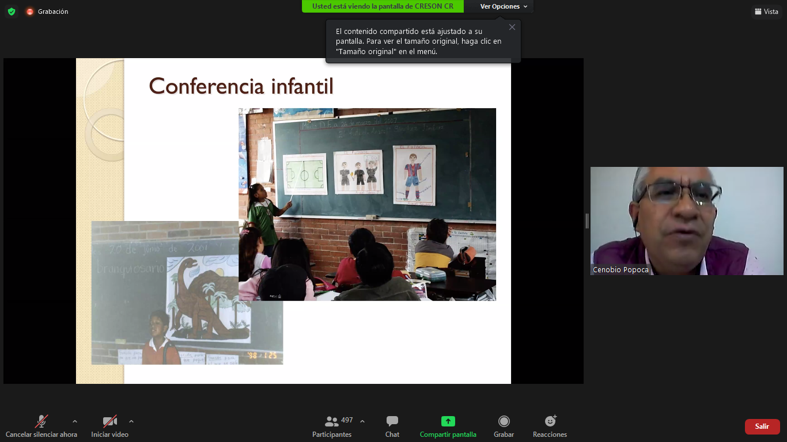This screenshot has height=442, width=787.
Task: Click the green Compartir pantalla icon
Action: tap(448, 421)
